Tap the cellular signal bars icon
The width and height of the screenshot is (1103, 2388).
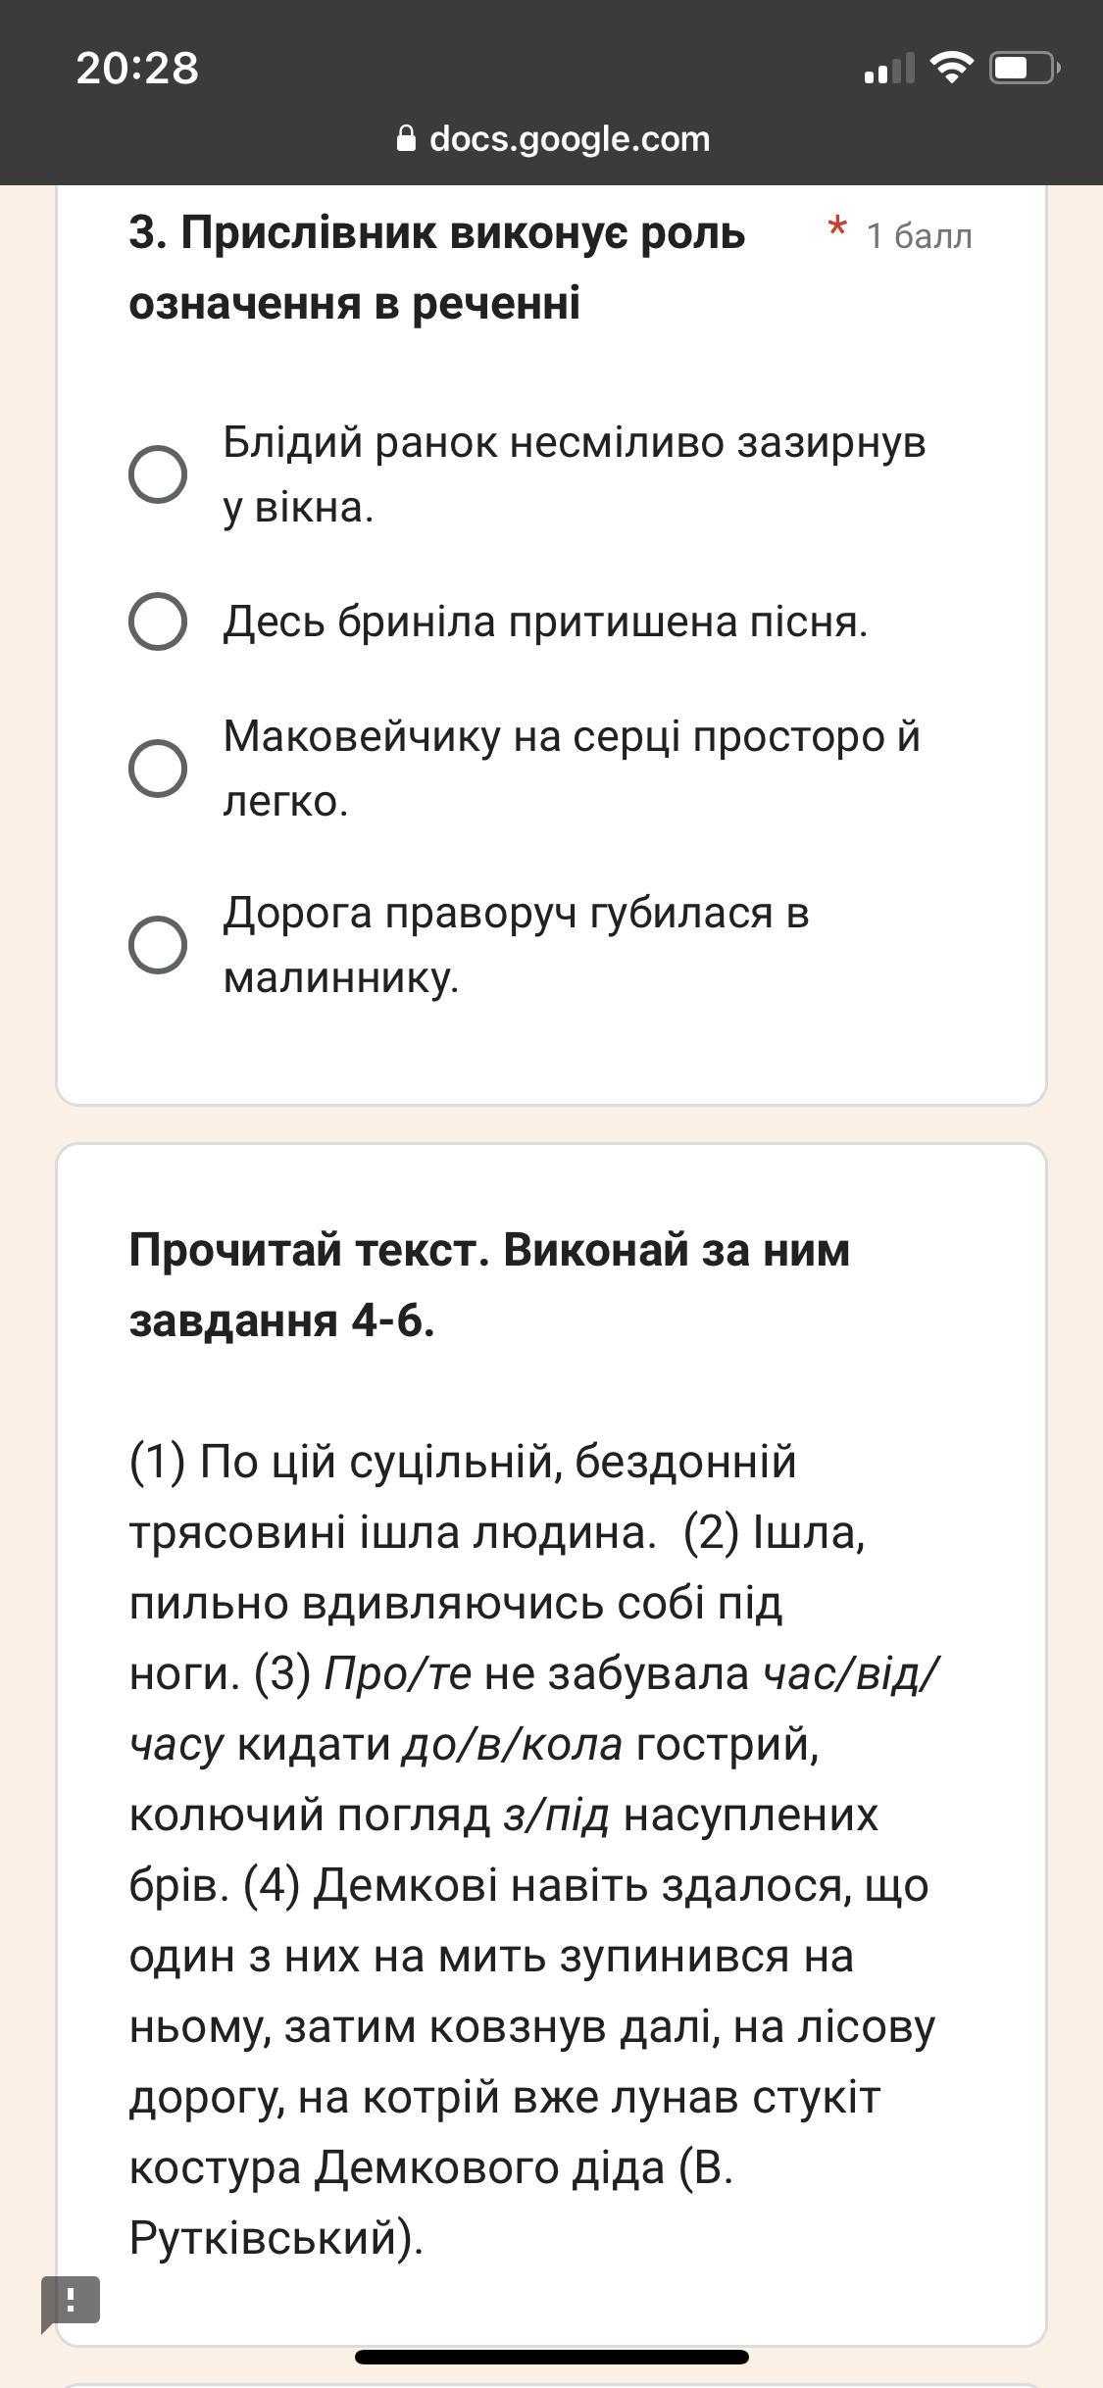888,70
